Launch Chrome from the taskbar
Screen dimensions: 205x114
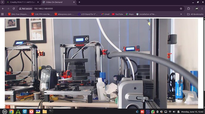point(11,112)
